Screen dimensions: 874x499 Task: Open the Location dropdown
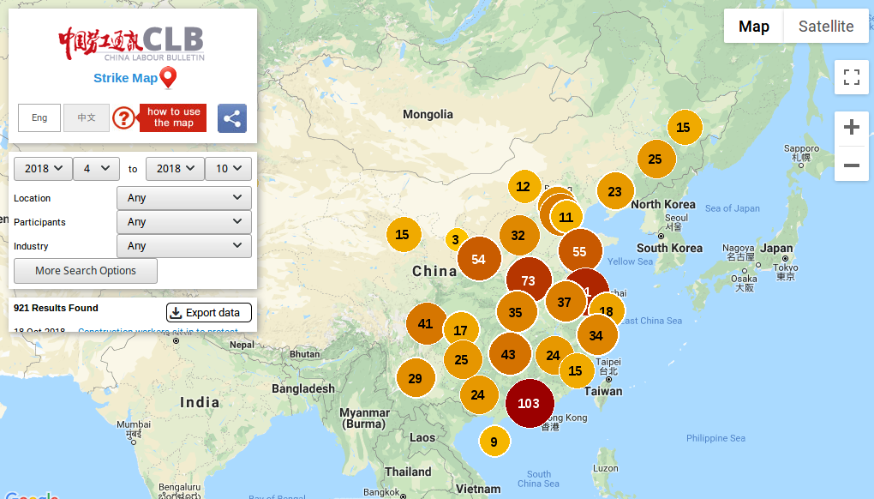click(x=184, y=198)
